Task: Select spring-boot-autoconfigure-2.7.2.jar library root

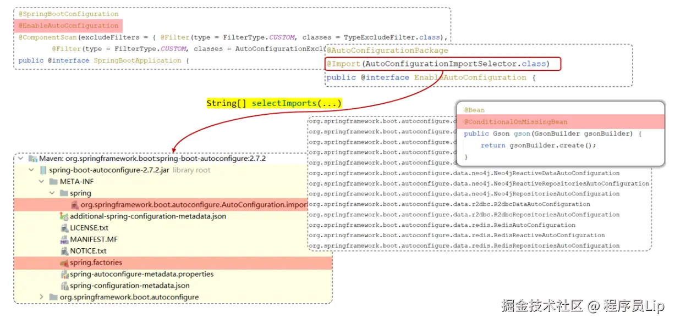Action: point(130,170)
